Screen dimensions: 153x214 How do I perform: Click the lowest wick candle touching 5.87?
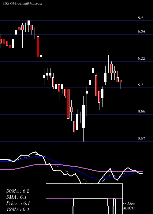click(84, 119)
